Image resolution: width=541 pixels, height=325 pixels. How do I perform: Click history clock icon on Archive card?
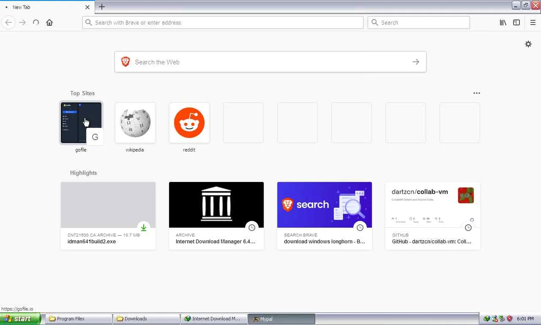pos(252,228)
